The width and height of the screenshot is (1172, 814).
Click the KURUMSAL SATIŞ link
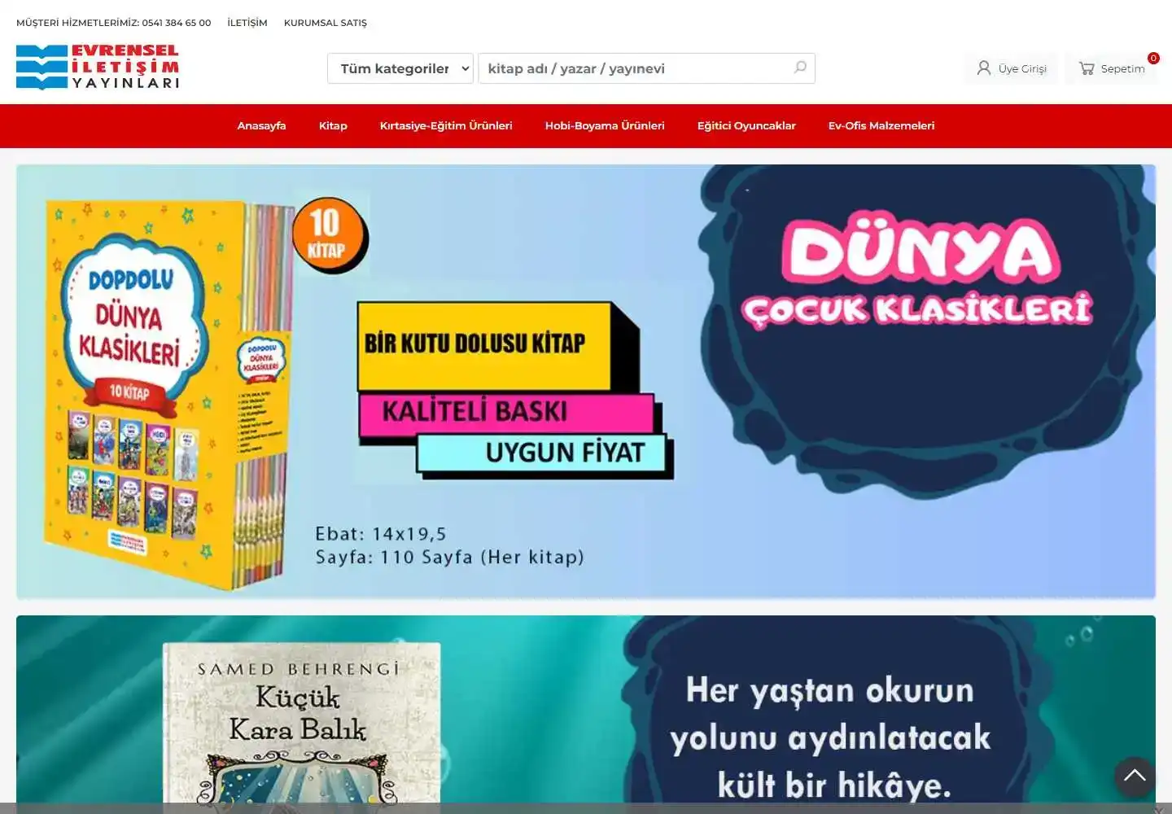326,23
